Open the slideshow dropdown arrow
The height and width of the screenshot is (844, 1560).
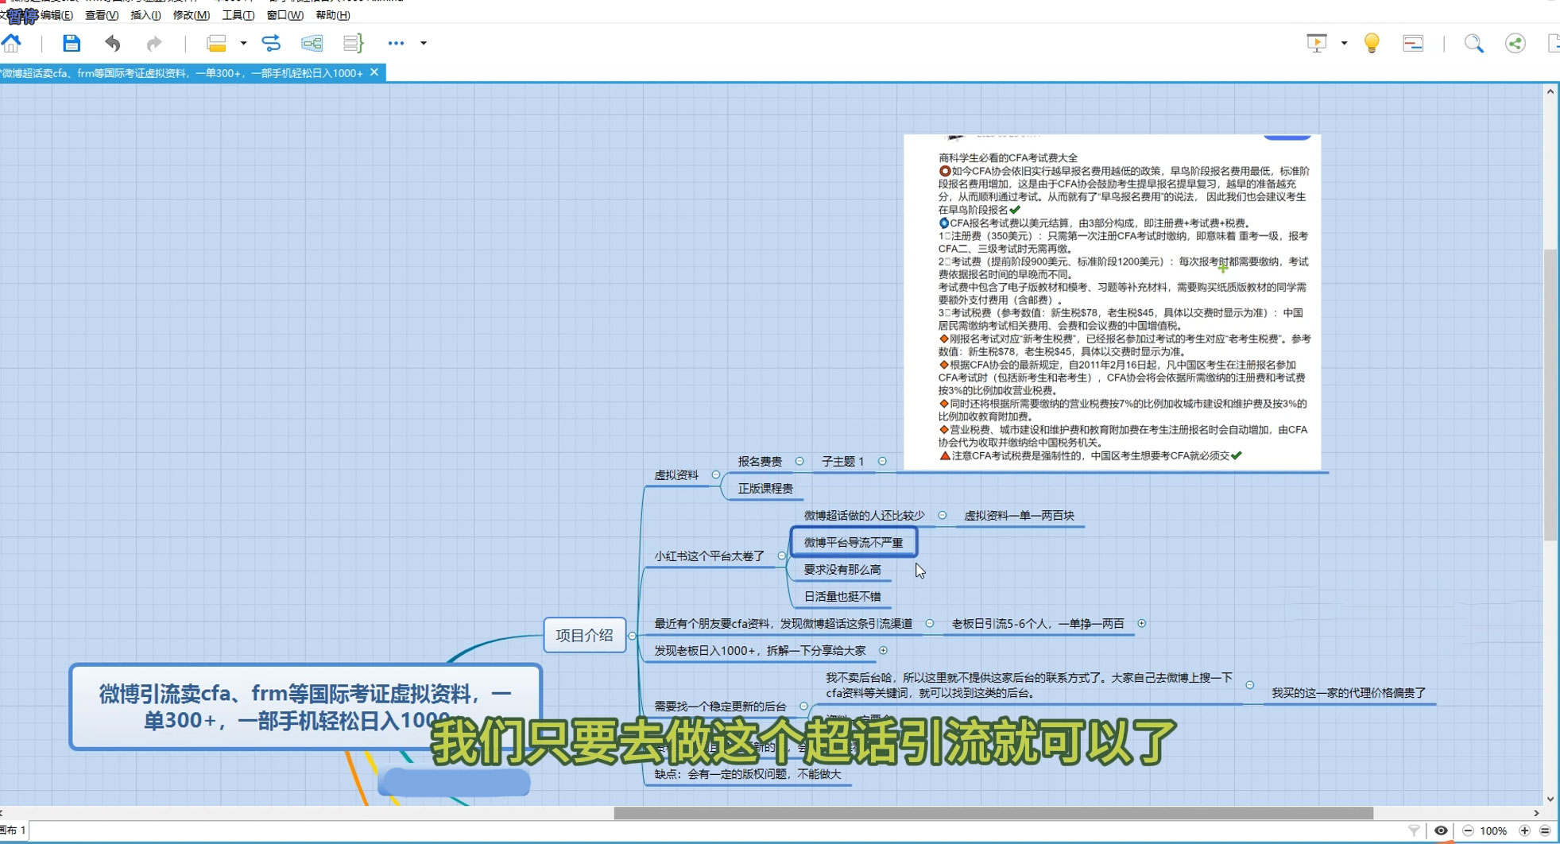[x=1343, y=43]
